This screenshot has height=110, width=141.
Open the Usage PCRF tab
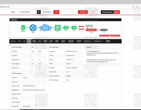click(x=57, y=41)
